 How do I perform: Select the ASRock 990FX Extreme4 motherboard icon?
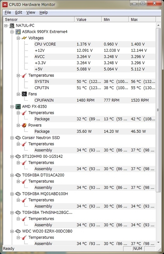[x=18, y=32]
